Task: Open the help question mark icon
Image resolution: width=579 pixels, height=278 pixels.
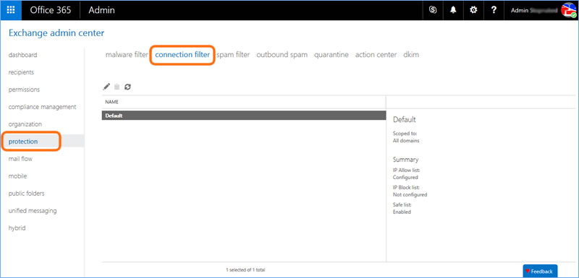Action: (x=494, y=10)
